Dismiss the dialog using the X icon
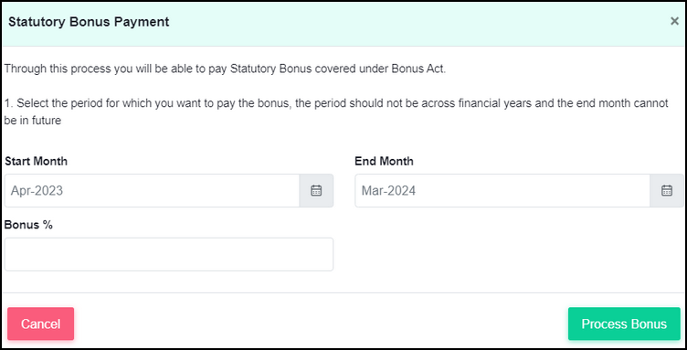This screenshot has width=687, height=350. point(674,21)
